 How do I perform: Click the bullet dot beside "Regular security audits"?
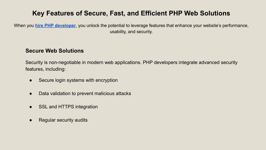31,120
